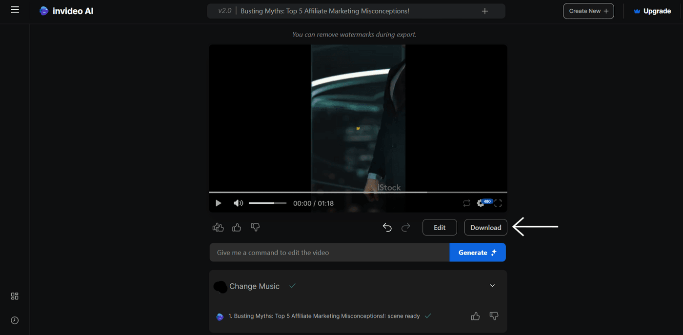This screenshot has width=683, height=335.
Task: Click the plus next to the project title
Action: tap(484, 11)
